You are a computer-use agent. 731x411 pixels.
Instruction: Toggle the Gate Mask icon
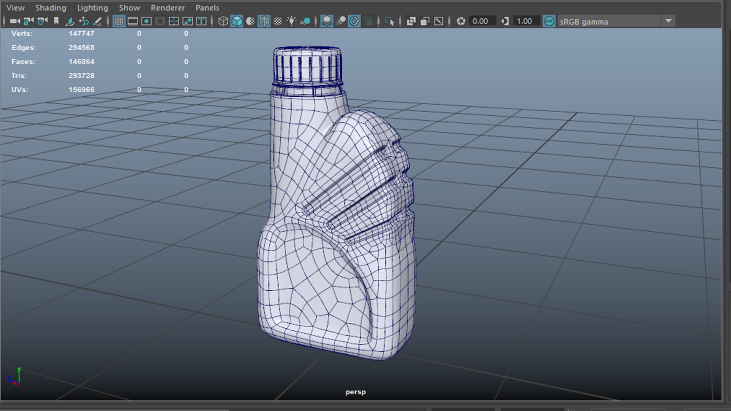pyautogui.click(x=160, y=21)
